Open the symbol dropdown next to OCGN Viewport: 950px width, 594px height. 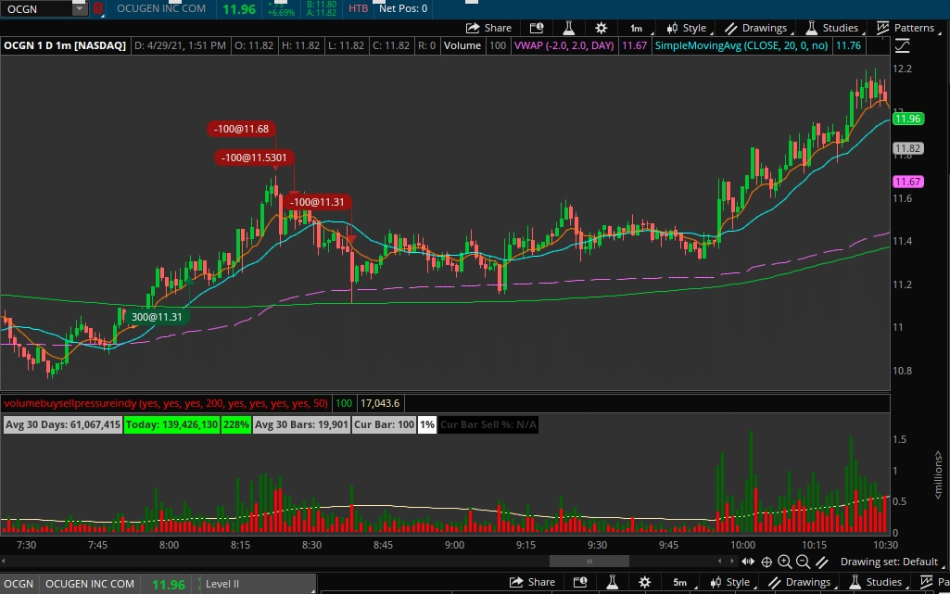point(80,8)
